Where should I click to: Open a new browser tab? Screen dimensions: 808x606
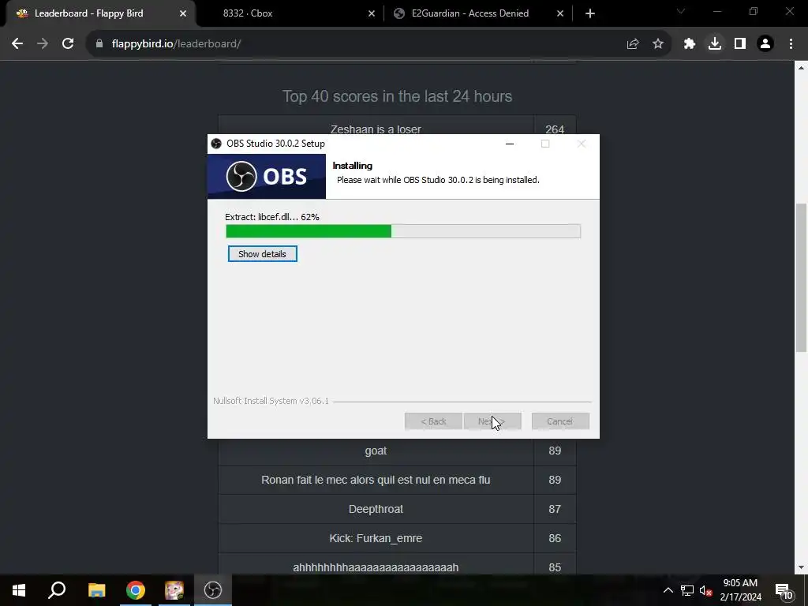pos(590,13)
